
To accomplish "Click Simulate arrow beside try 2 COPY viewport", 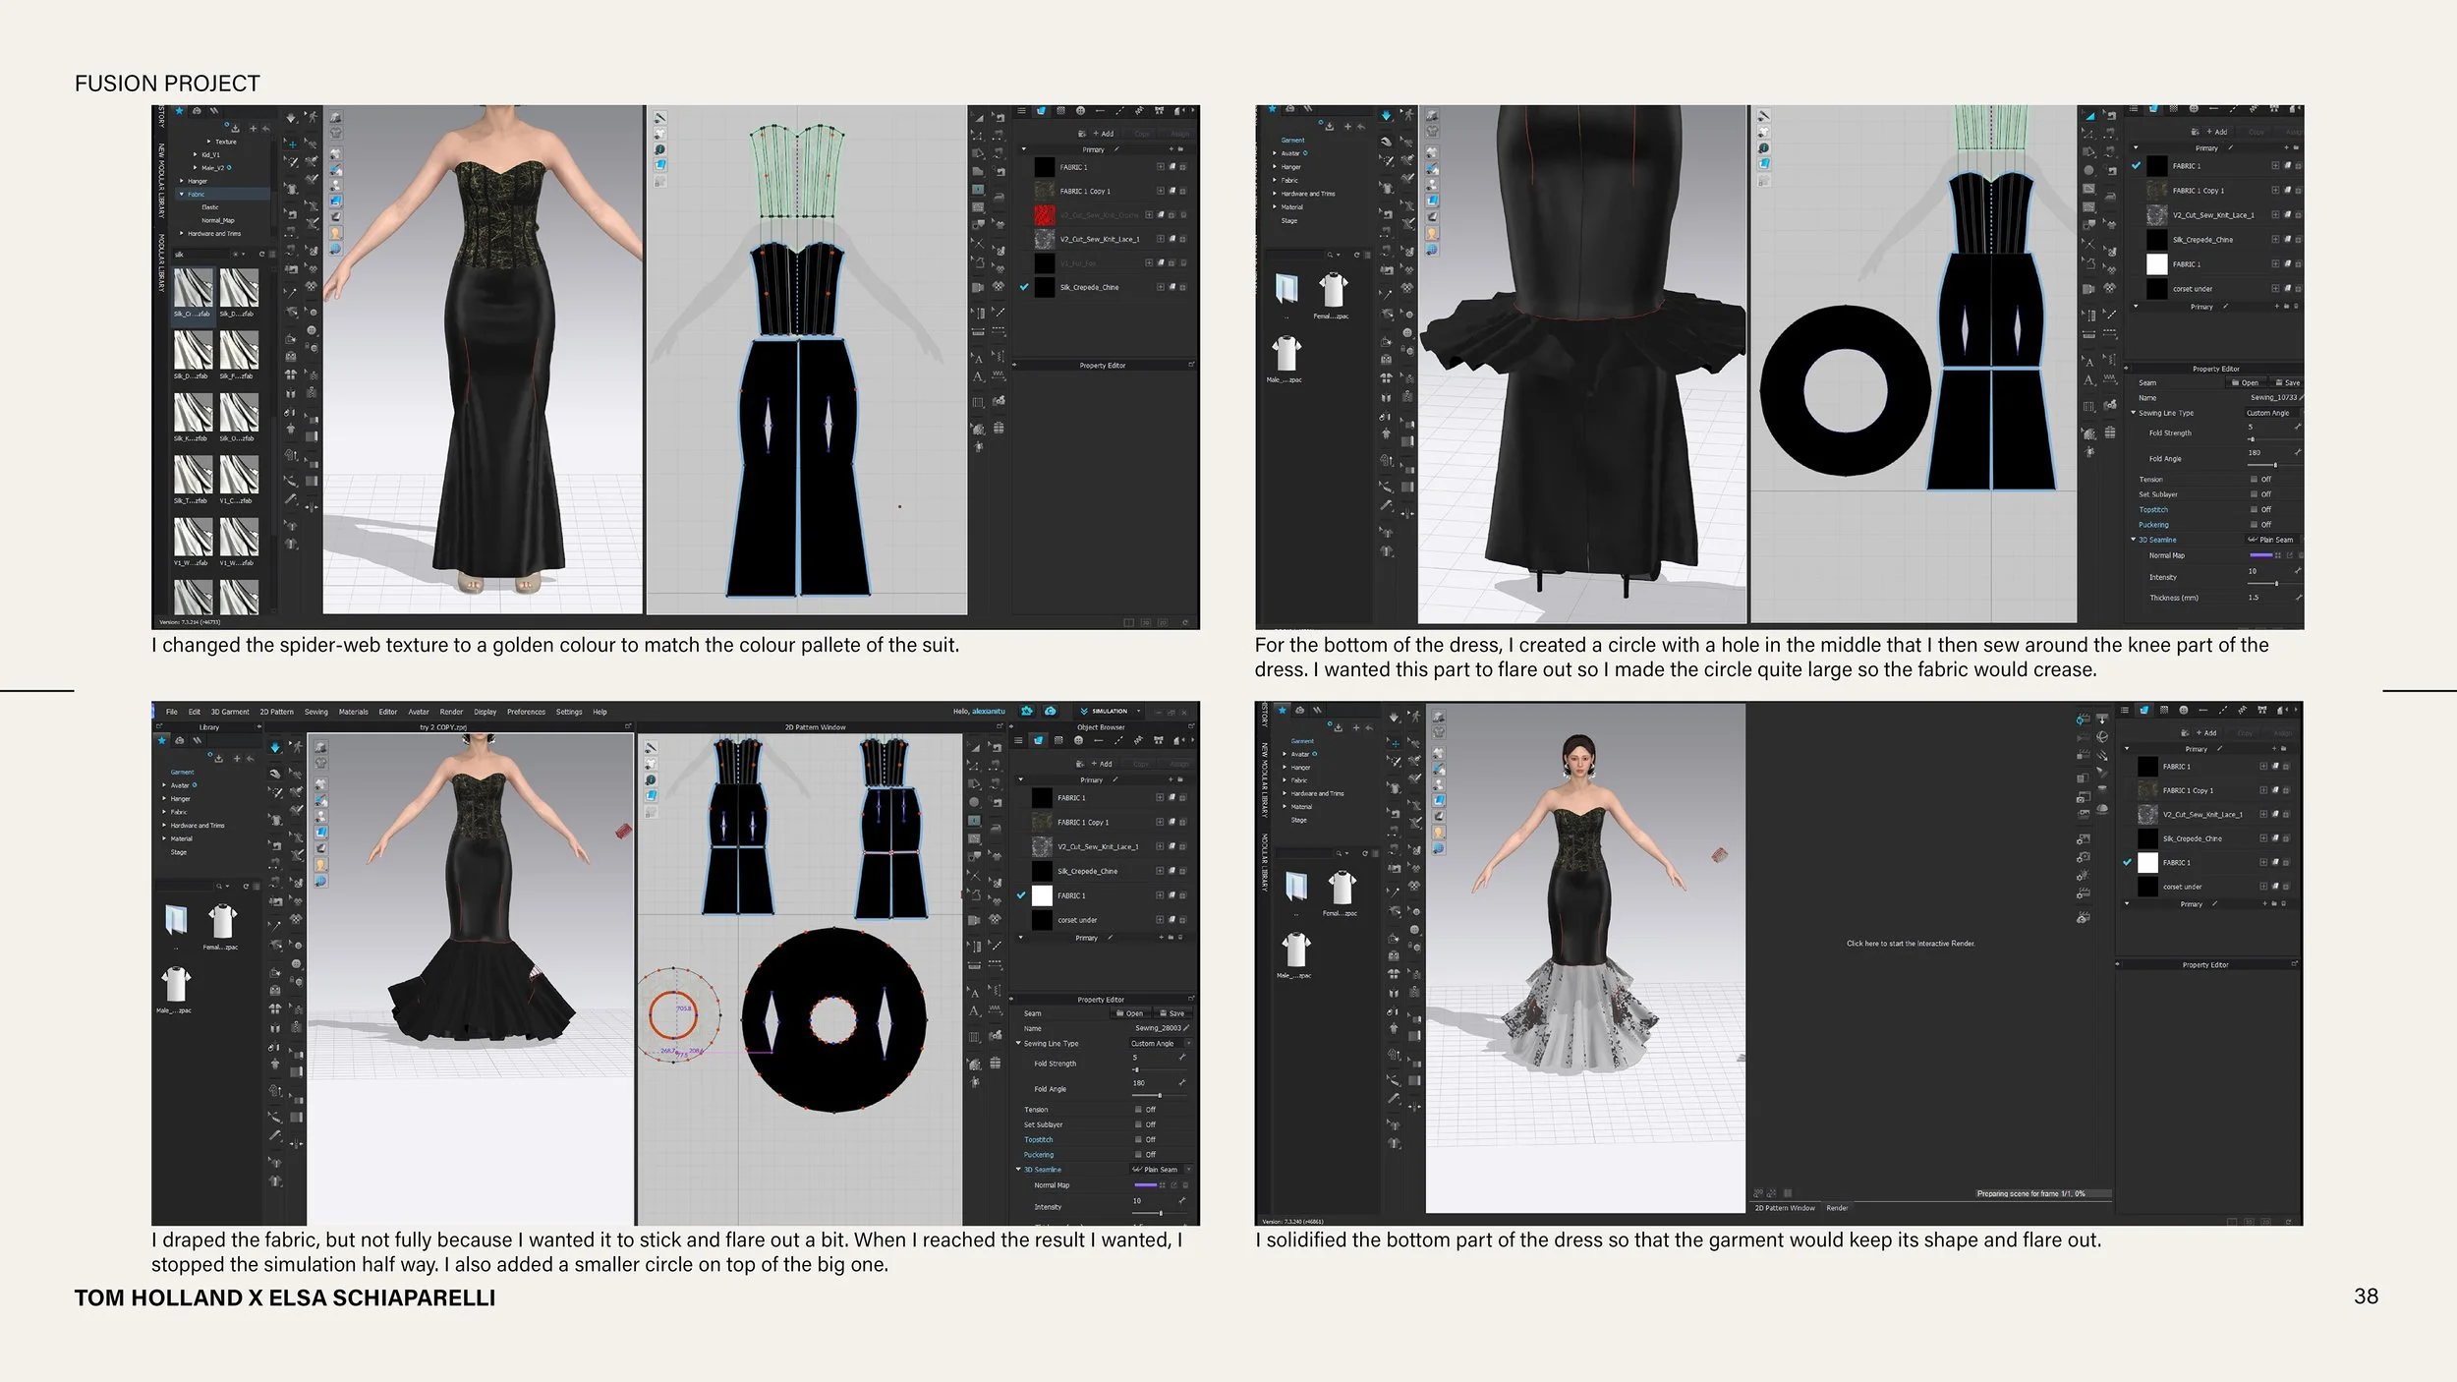I will (x=275, y=748).
